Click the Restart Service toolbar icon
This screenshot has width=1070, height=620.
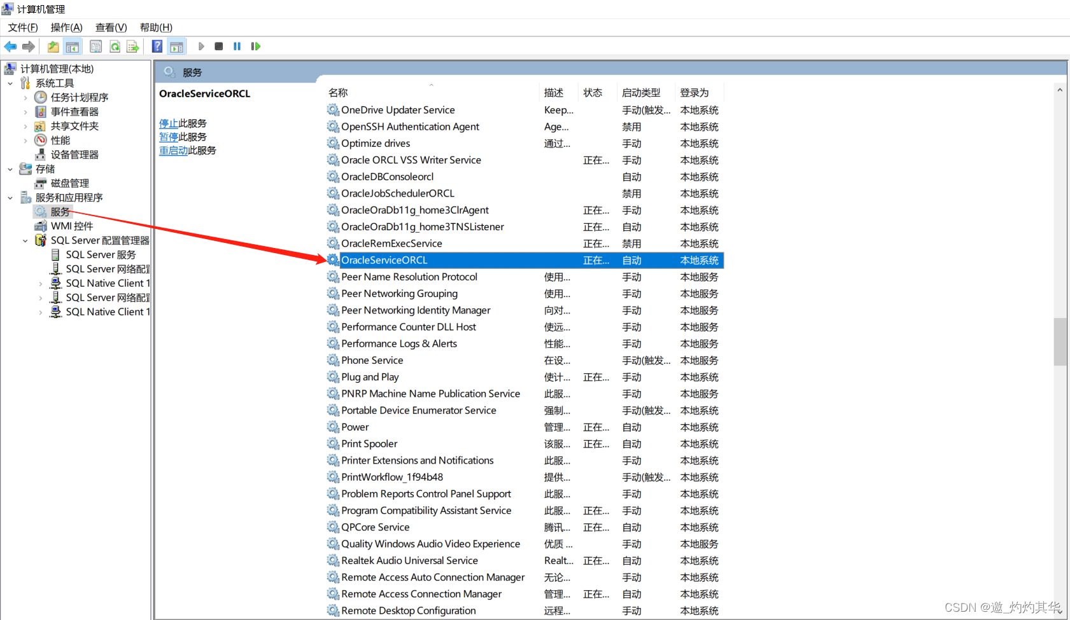point(256,46)
